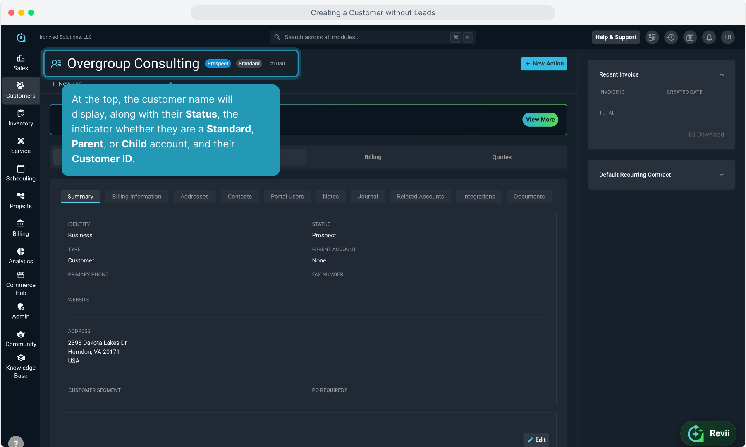Click the Type value Customer
Screen dimensions: 746x447
pos(81,260)
